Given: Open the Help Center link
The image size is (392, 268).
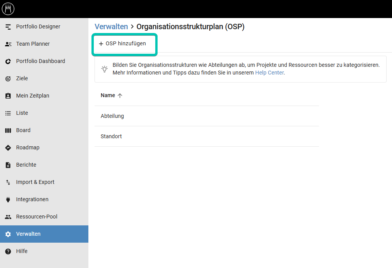Looking at the screenshot, I should coord(269,73).
